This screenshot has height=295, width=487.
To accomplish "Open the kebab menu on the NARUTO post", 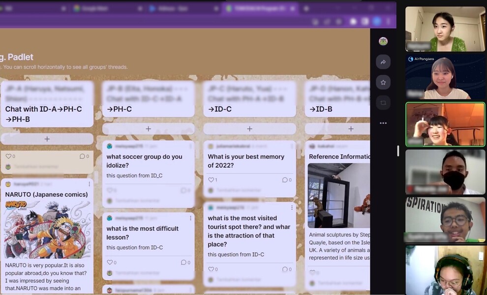I will point(89,184).
